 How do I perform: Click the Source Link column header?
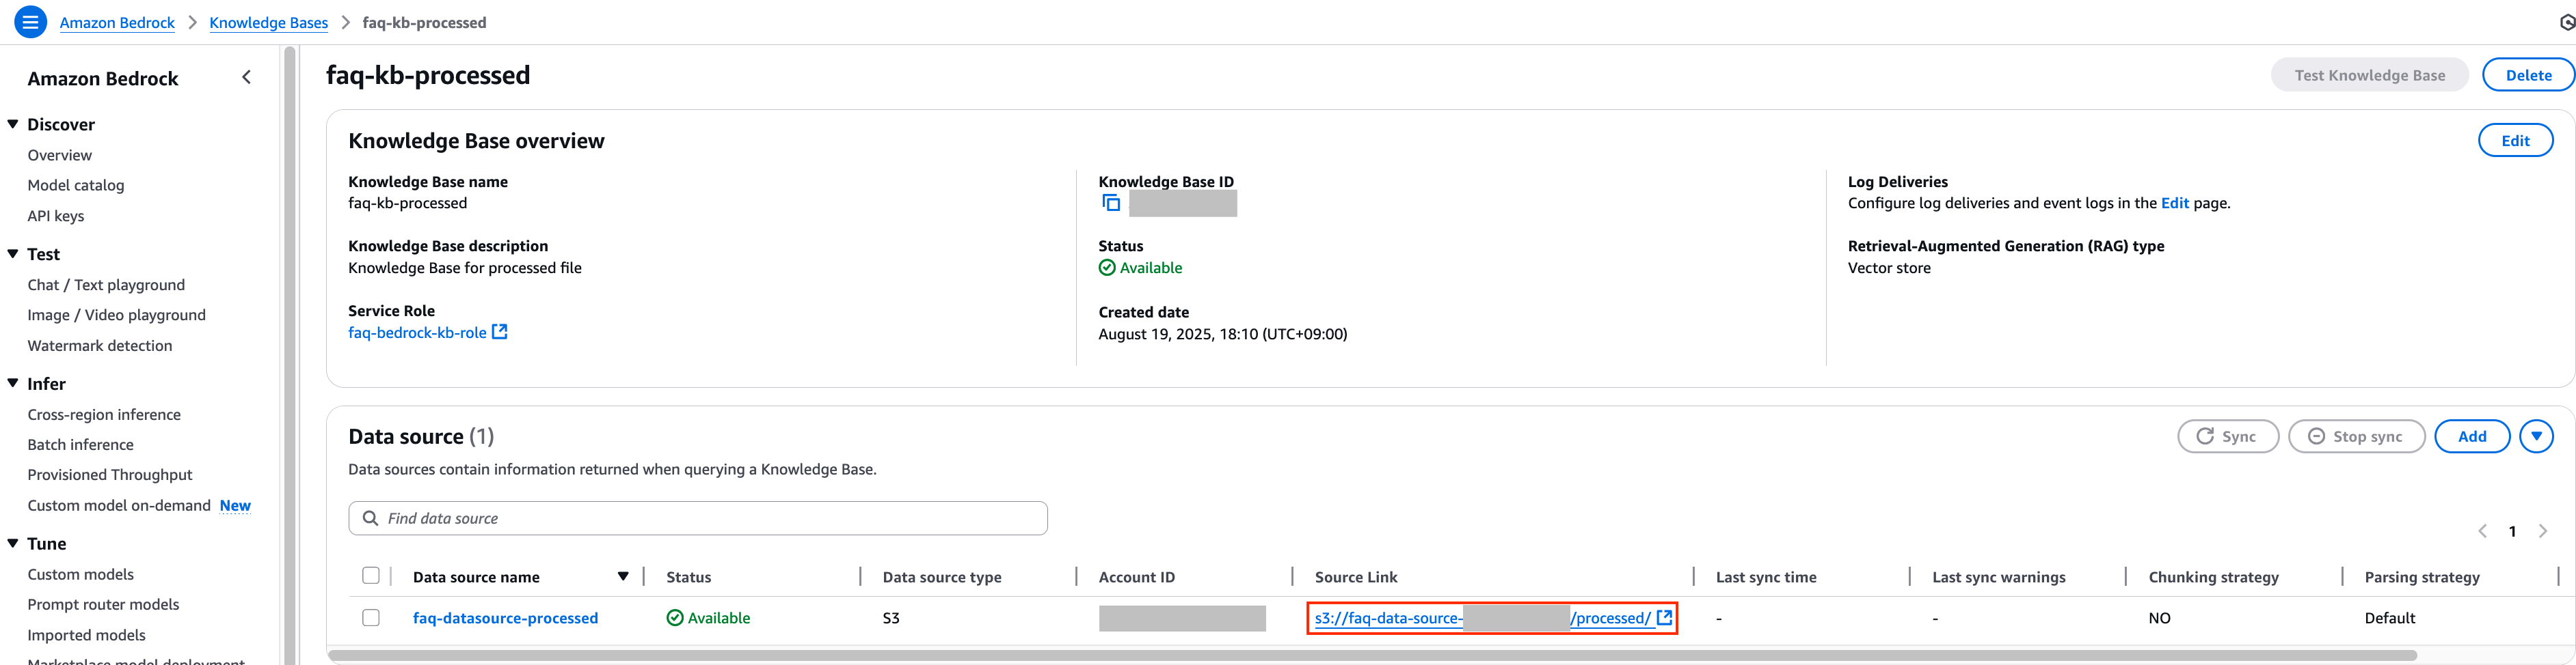coord(1356,577)
